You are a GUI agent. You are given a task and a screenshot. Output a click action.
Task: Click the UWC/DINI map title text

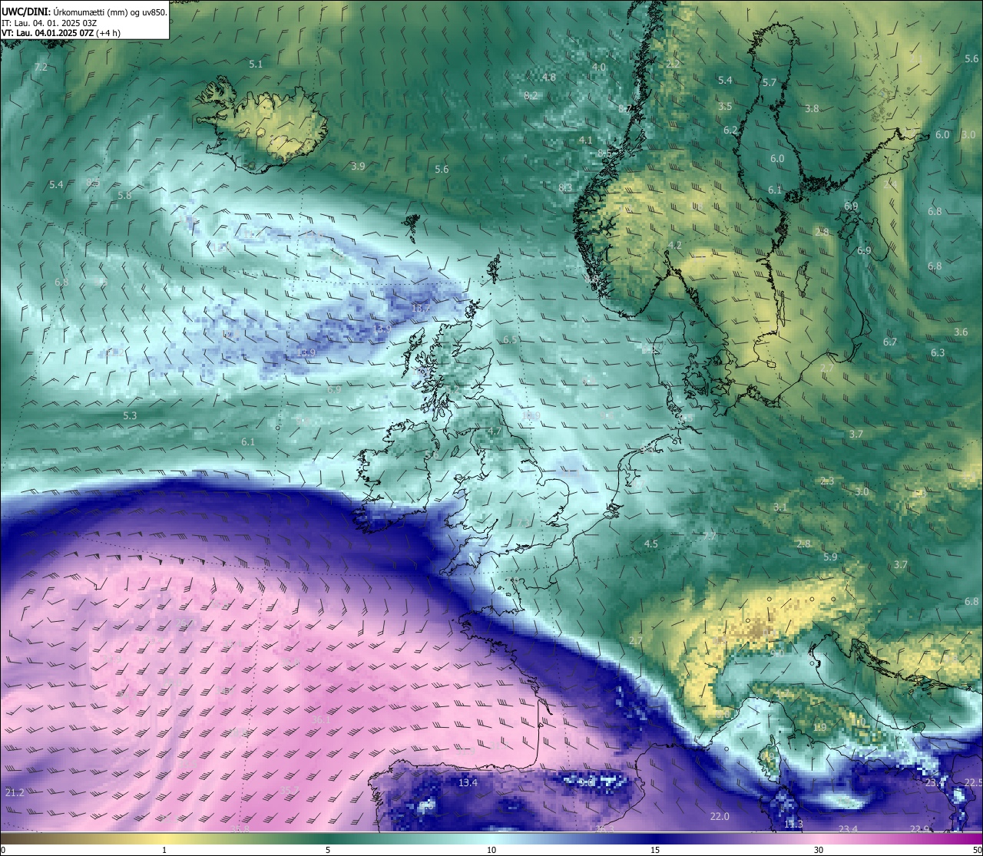[x=84, y=12]
